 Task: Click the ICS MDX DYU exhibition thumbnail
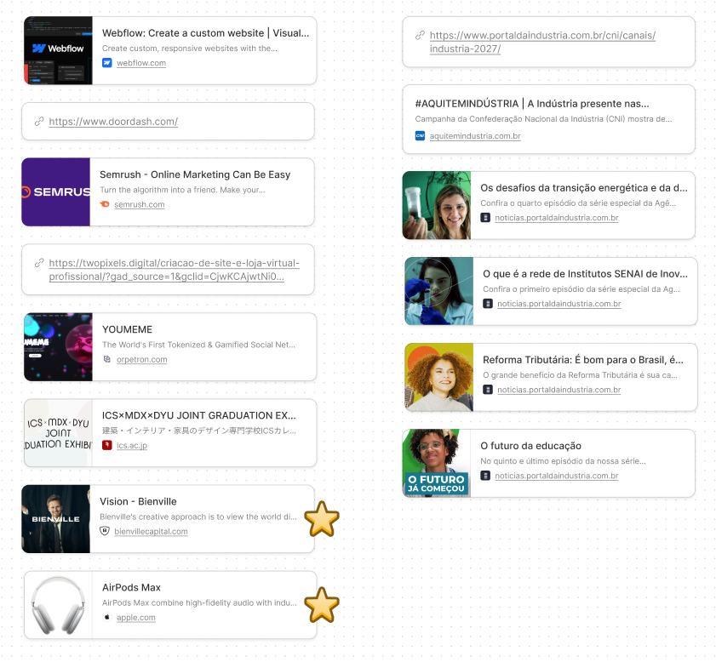tap(58, 433)
